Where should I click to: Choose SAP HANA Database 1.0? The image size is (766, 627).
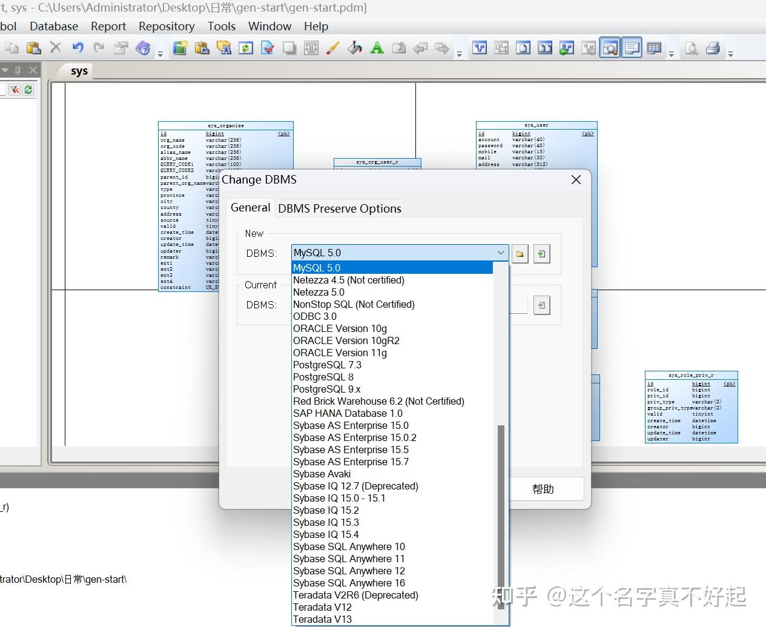(x=392, y=413)
